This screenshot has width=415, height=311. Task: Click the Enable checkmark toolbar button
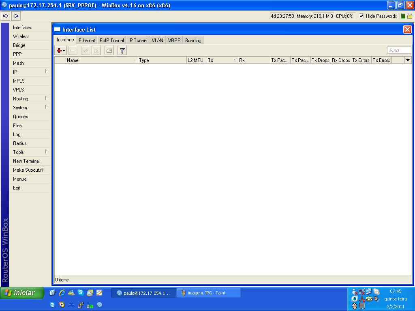(x=86, y=51)
